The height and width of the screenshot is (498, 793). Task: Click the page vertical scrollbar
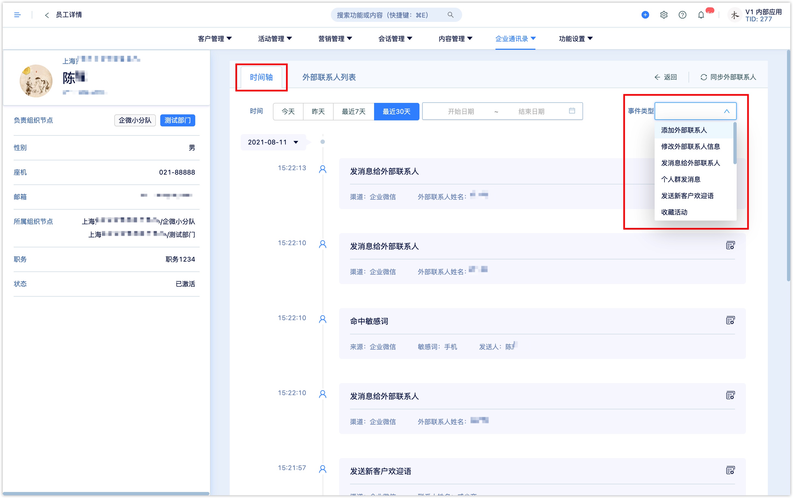[788, 165]
